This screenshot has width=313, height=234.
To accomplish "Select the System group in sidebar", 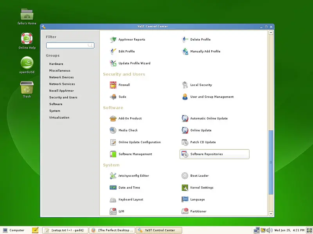I will click(54, 111).
